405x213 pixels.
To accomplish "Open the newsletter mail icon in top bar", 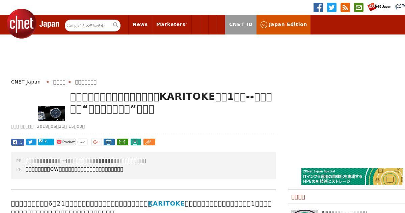I will 359,7.
